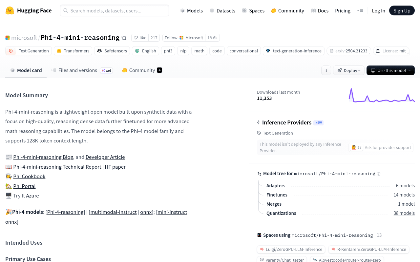Click the conversational tag
The height and width of the screenshot is (262, 420).
click(244, 51)
